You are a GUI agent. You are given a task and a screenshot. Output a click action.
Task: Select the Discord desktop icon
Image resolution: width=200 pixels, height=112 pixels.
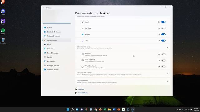pos(3,12)
